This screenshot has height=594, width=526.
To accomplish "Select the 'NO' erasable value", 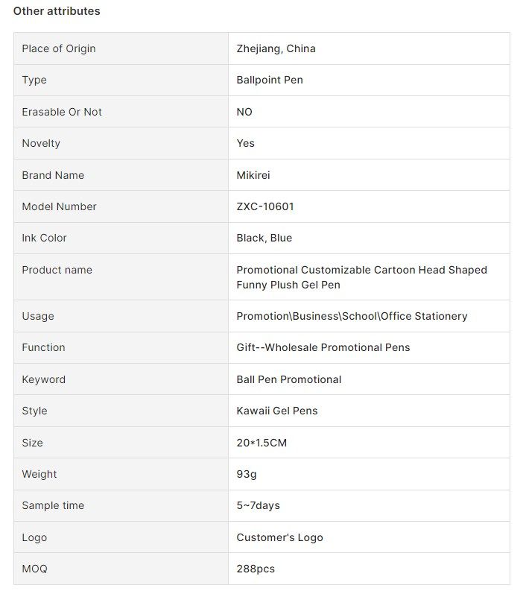I will pos(244,112).
